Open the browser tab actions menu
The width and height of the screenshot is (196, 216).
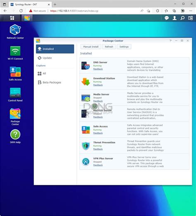[x=5, y=5]
